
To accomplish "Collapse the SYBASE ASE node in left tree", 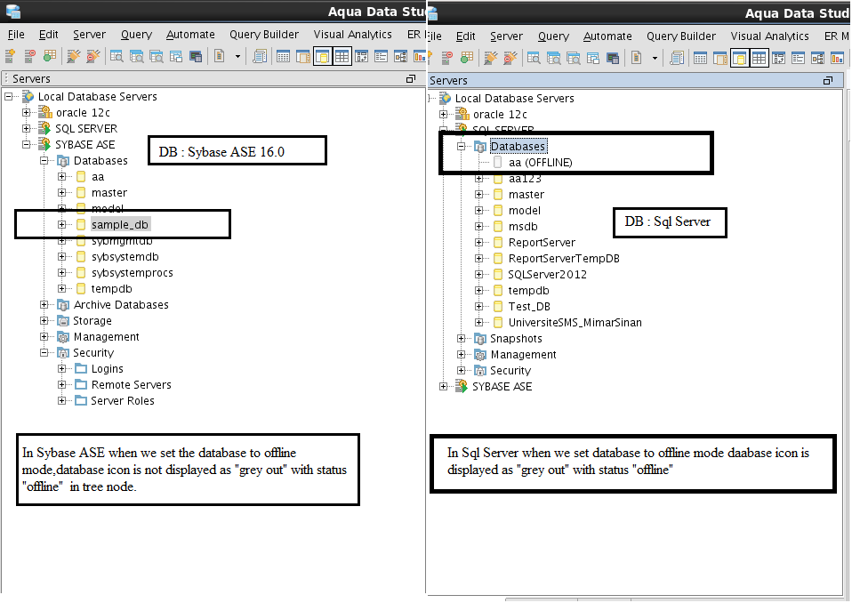I will 26,144.
